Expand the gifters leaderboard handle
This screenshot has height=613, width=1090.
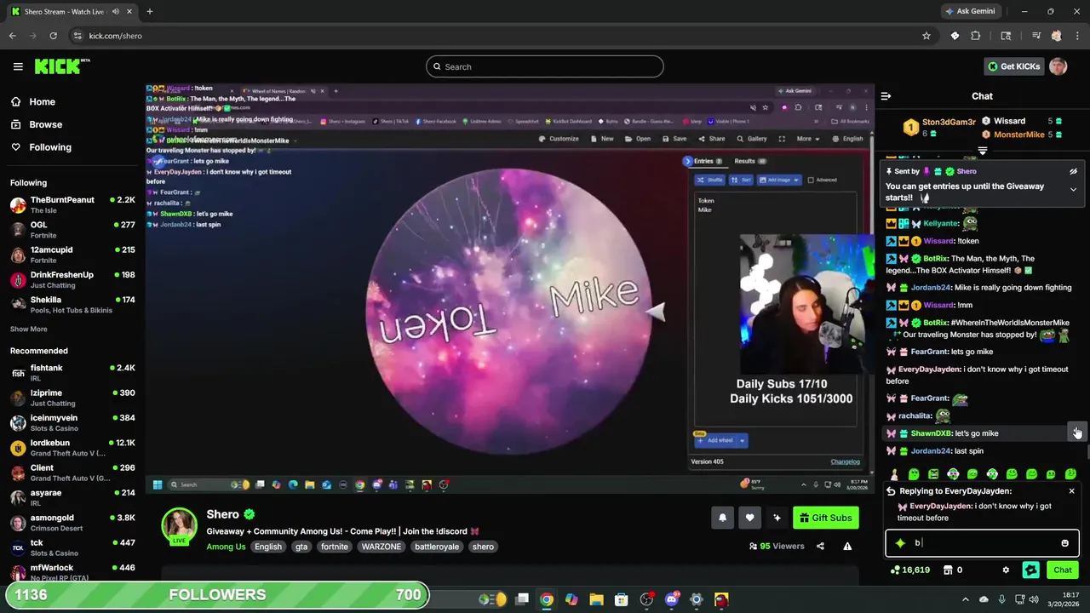click(983, 151)
